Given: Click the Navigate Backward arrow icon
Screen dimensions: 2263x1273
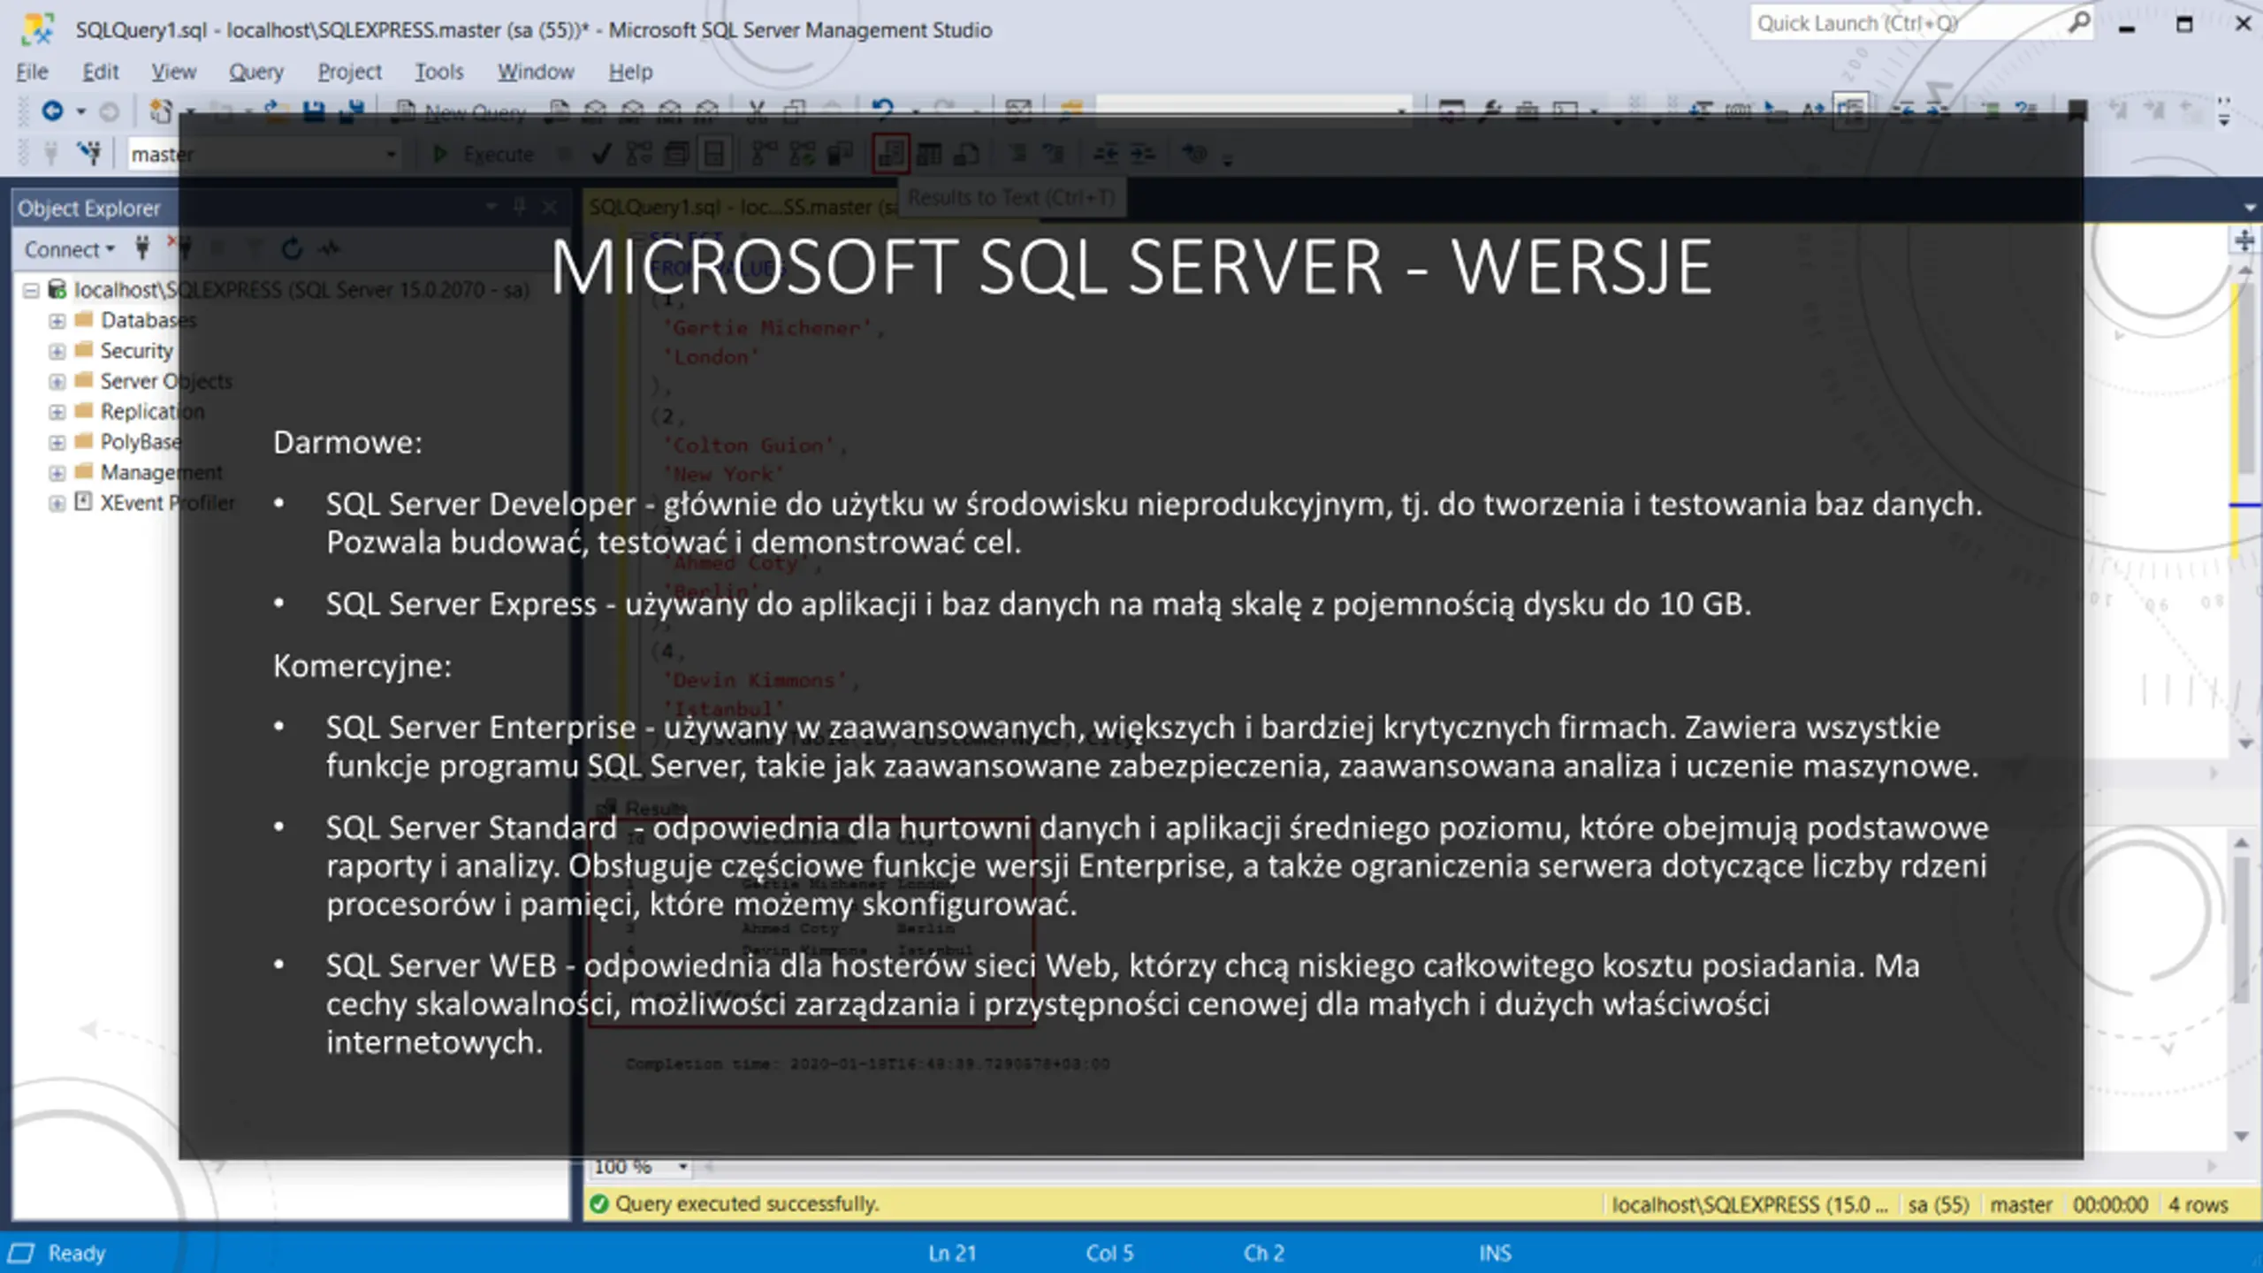Looking at the screenshot, I should (52, 111).
